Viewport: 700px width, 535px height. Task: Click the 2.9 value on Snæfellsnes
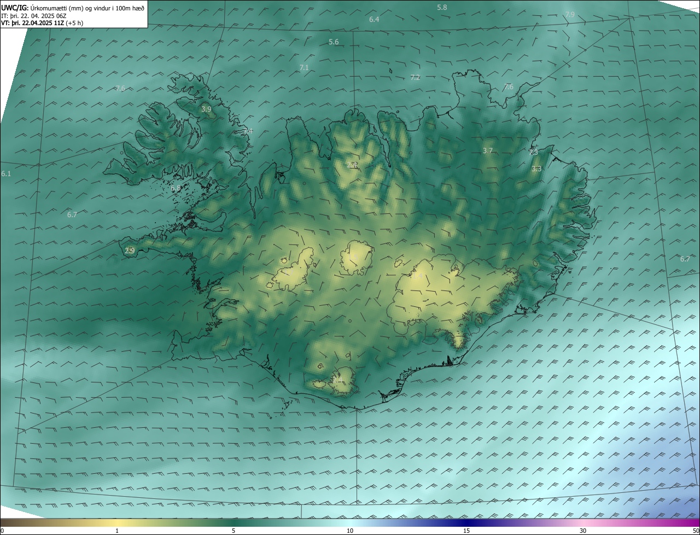pos(130,251)
